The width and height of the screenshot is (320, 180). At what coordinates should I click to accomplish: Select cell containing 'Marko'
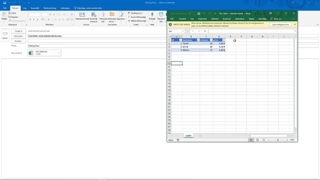click(191, 50)
